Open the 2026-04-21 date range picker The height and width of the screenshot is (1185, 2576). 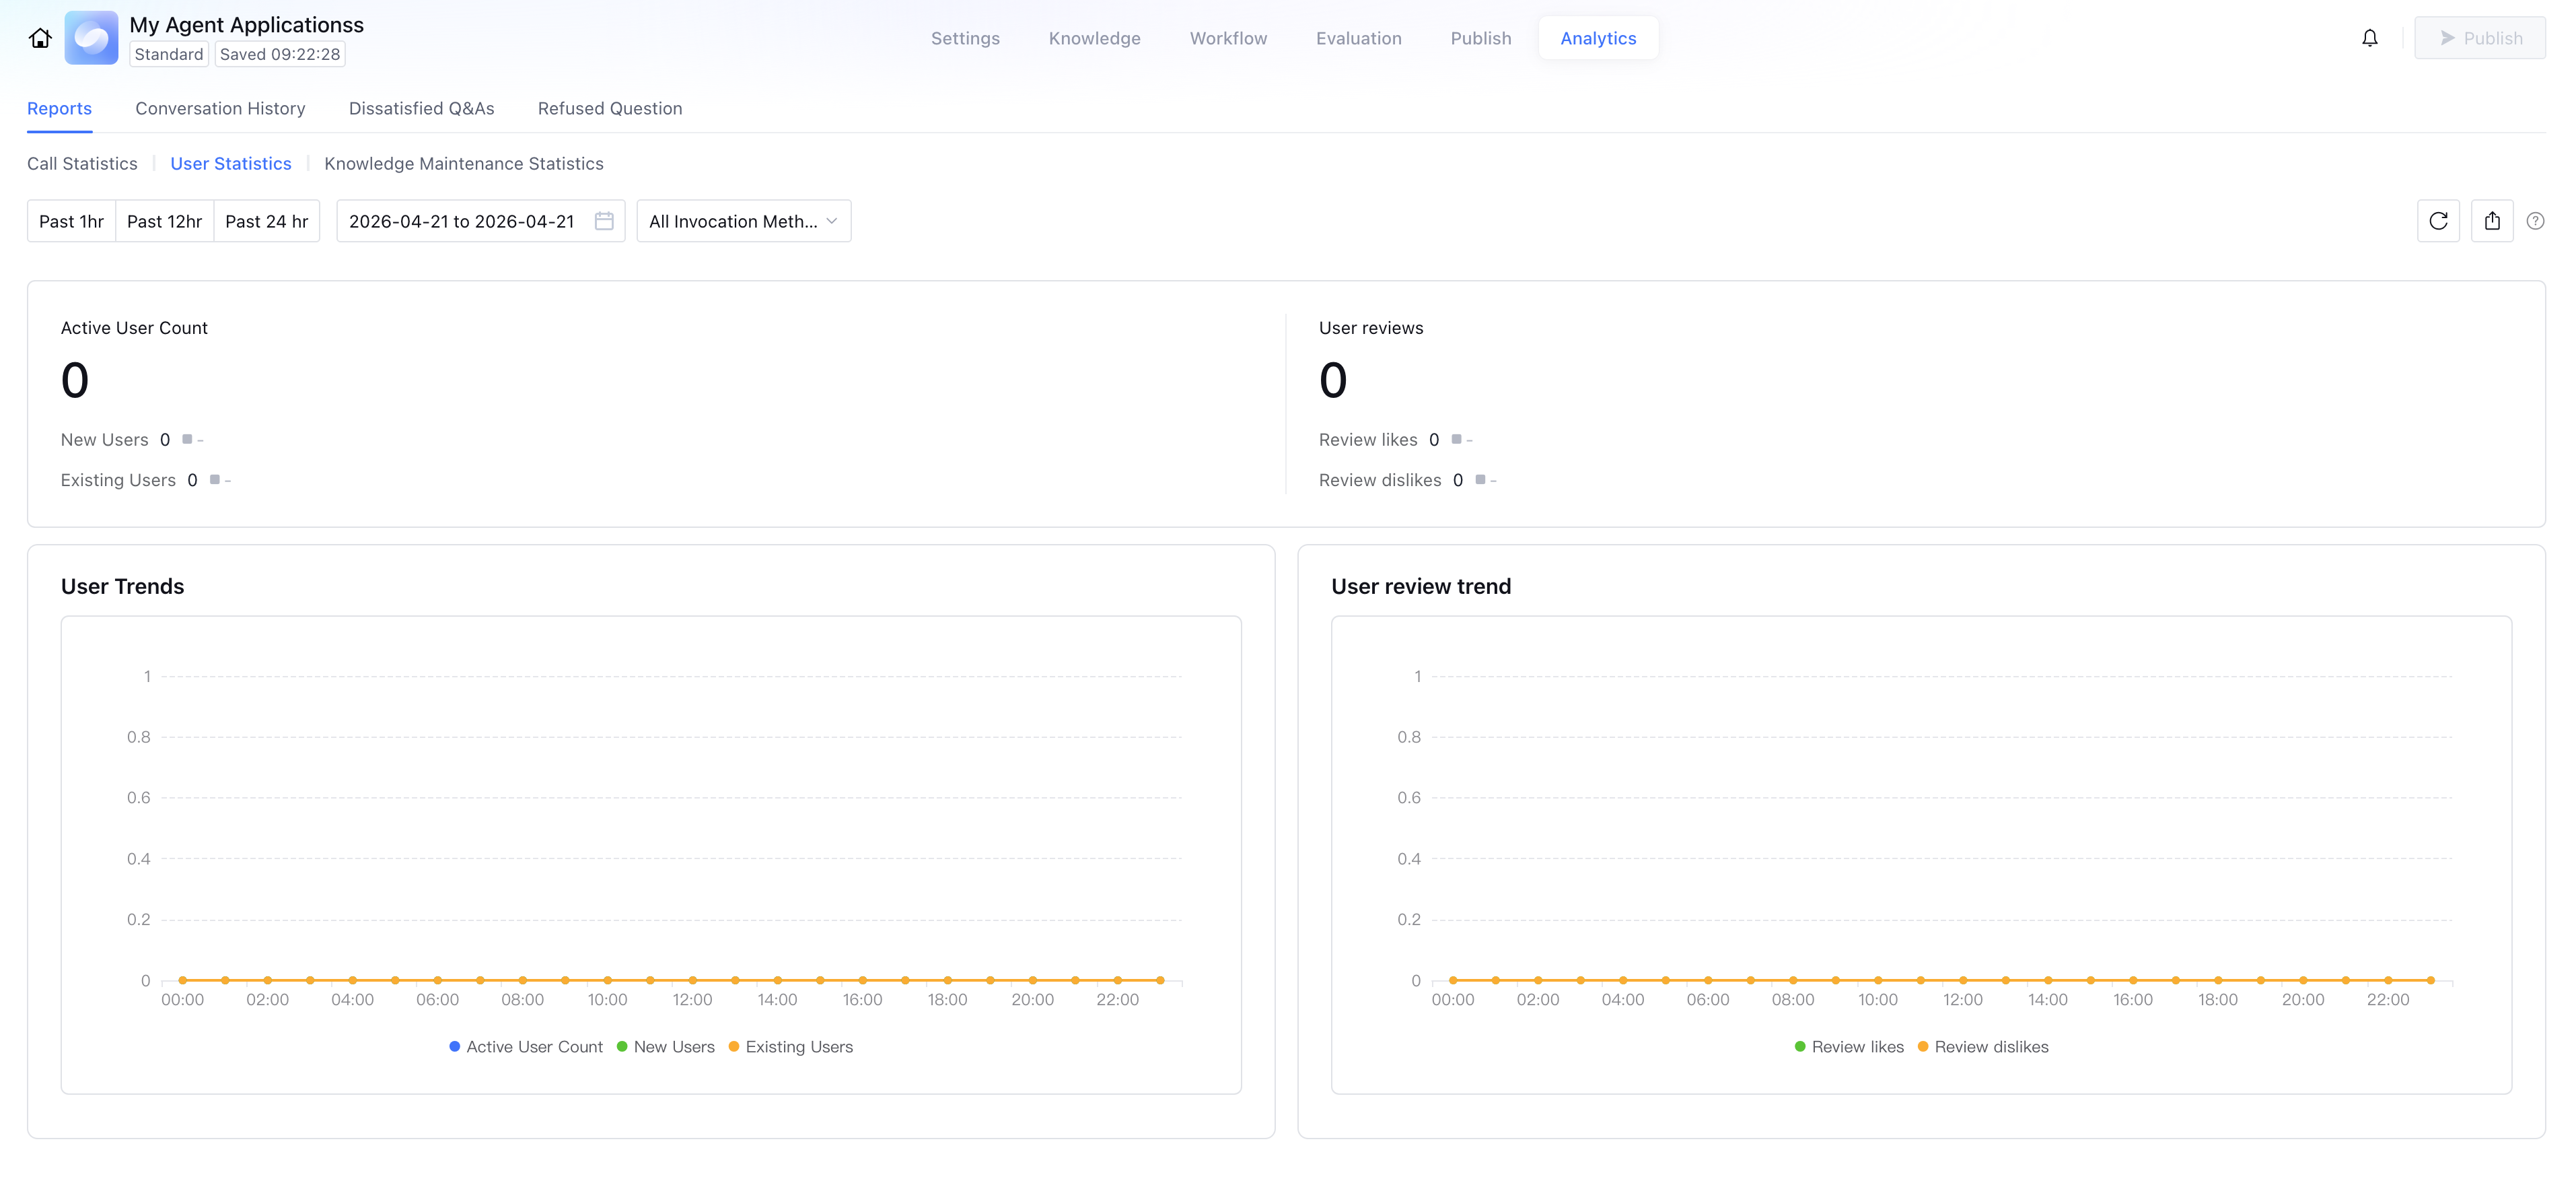click(x=462, y=222)
